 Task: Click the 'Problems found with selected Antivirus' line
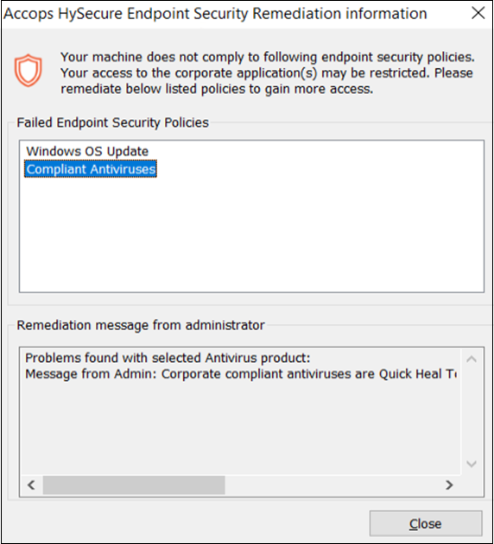point(168,358)
